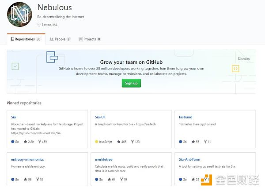This screenshot has width=265, height=191.
Task: Open the merkletree repository
Action: pyautogui.click(x=104, y=159)
